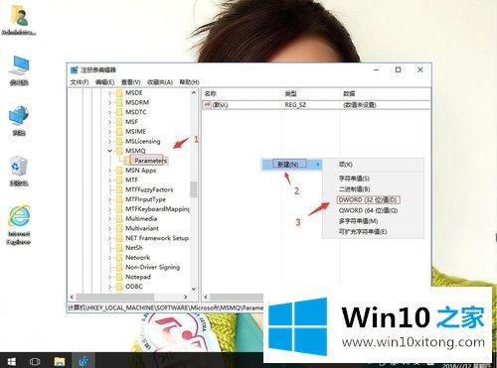The width and height of the screenshot is (497, 368).
Task: Select the Multivariant tree item
Action: point(142,228)
